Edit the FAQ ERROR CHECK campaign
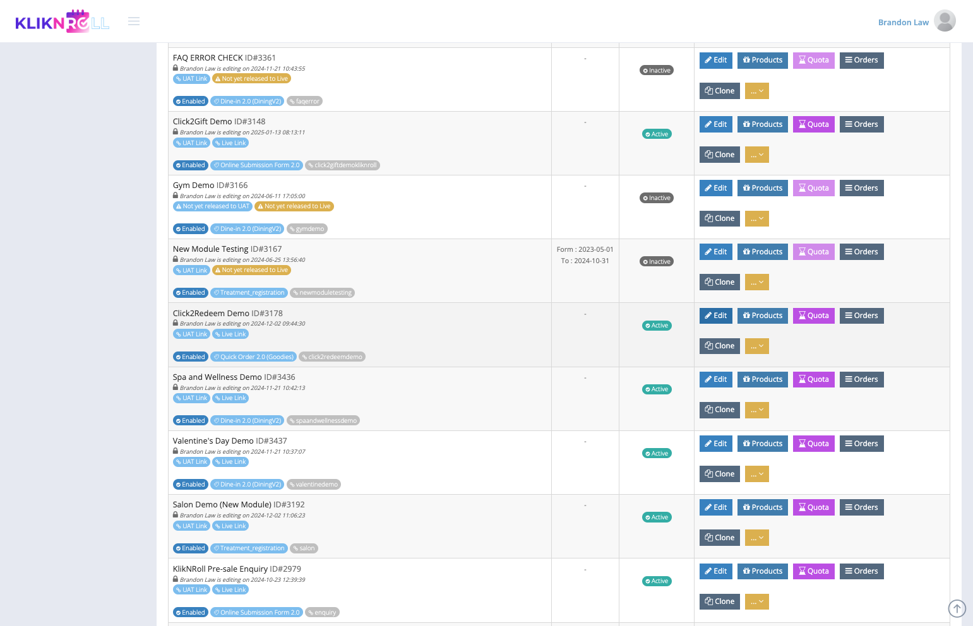This screenshot has width=973, height=626. tap(715, 61)
